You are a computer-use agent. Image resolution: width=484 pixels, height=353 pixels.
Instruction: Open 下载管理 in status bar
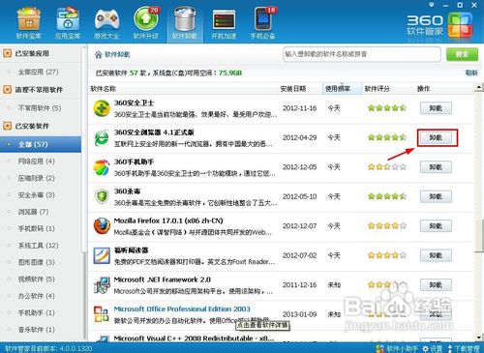pos(464,348)
